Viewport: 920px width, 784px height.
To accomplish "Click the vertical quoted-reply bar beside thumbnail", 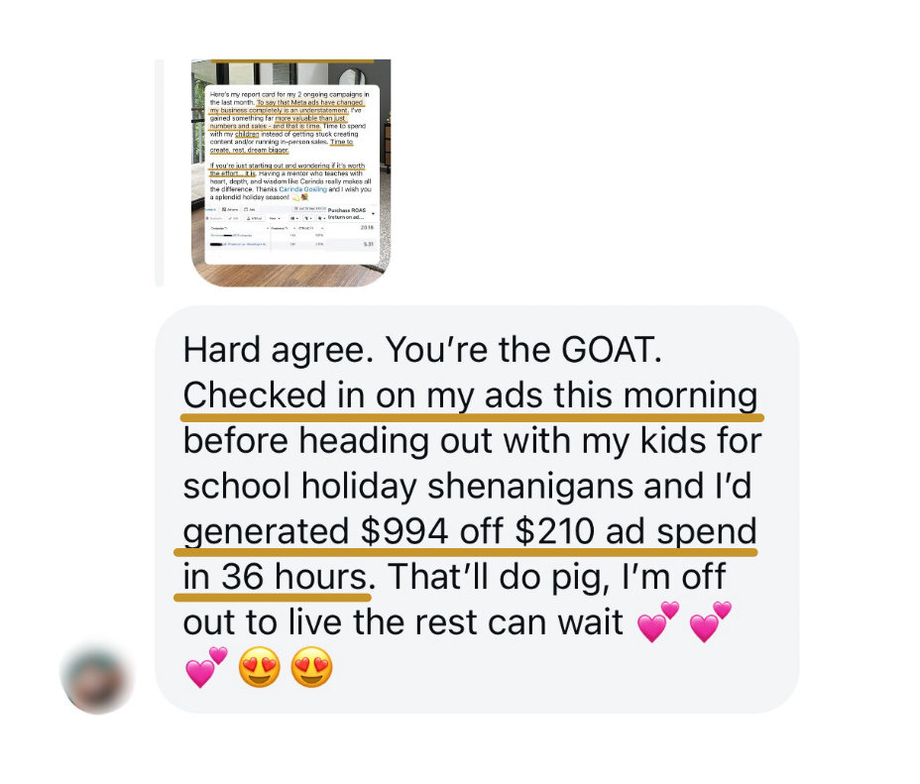I will [x=159, y=172].
